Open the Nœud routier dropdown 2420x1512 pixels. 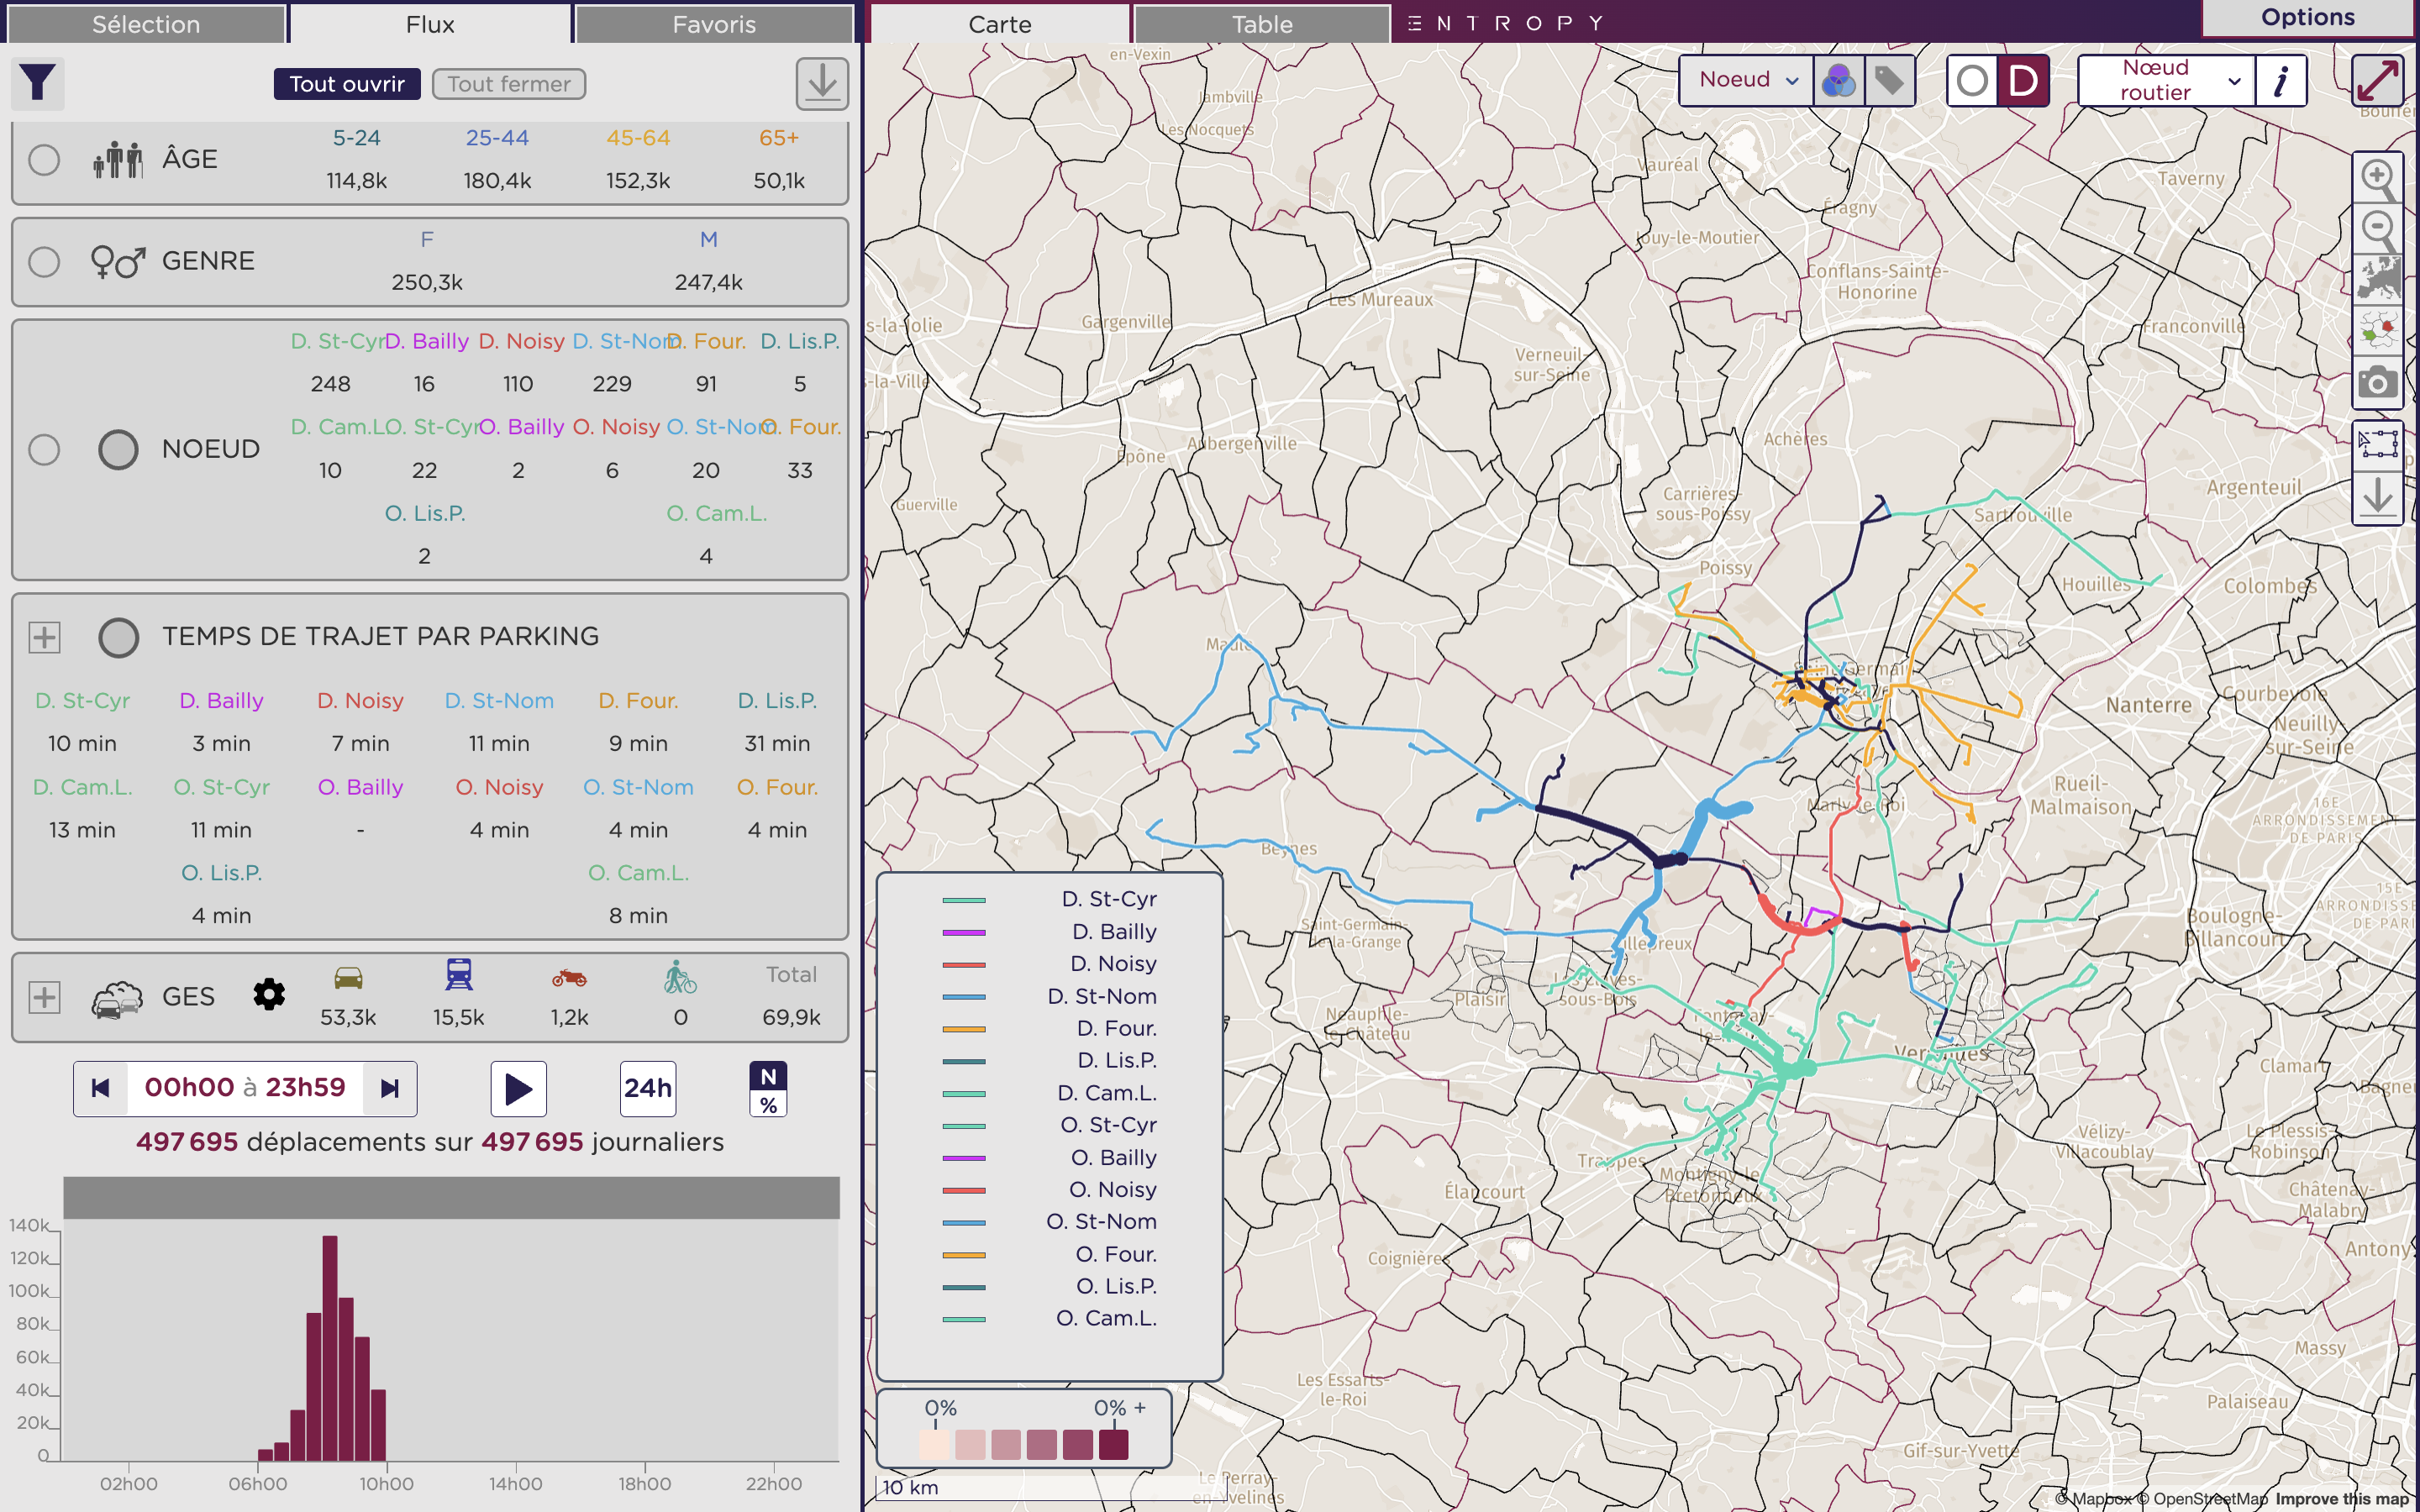coord(2166,80)
